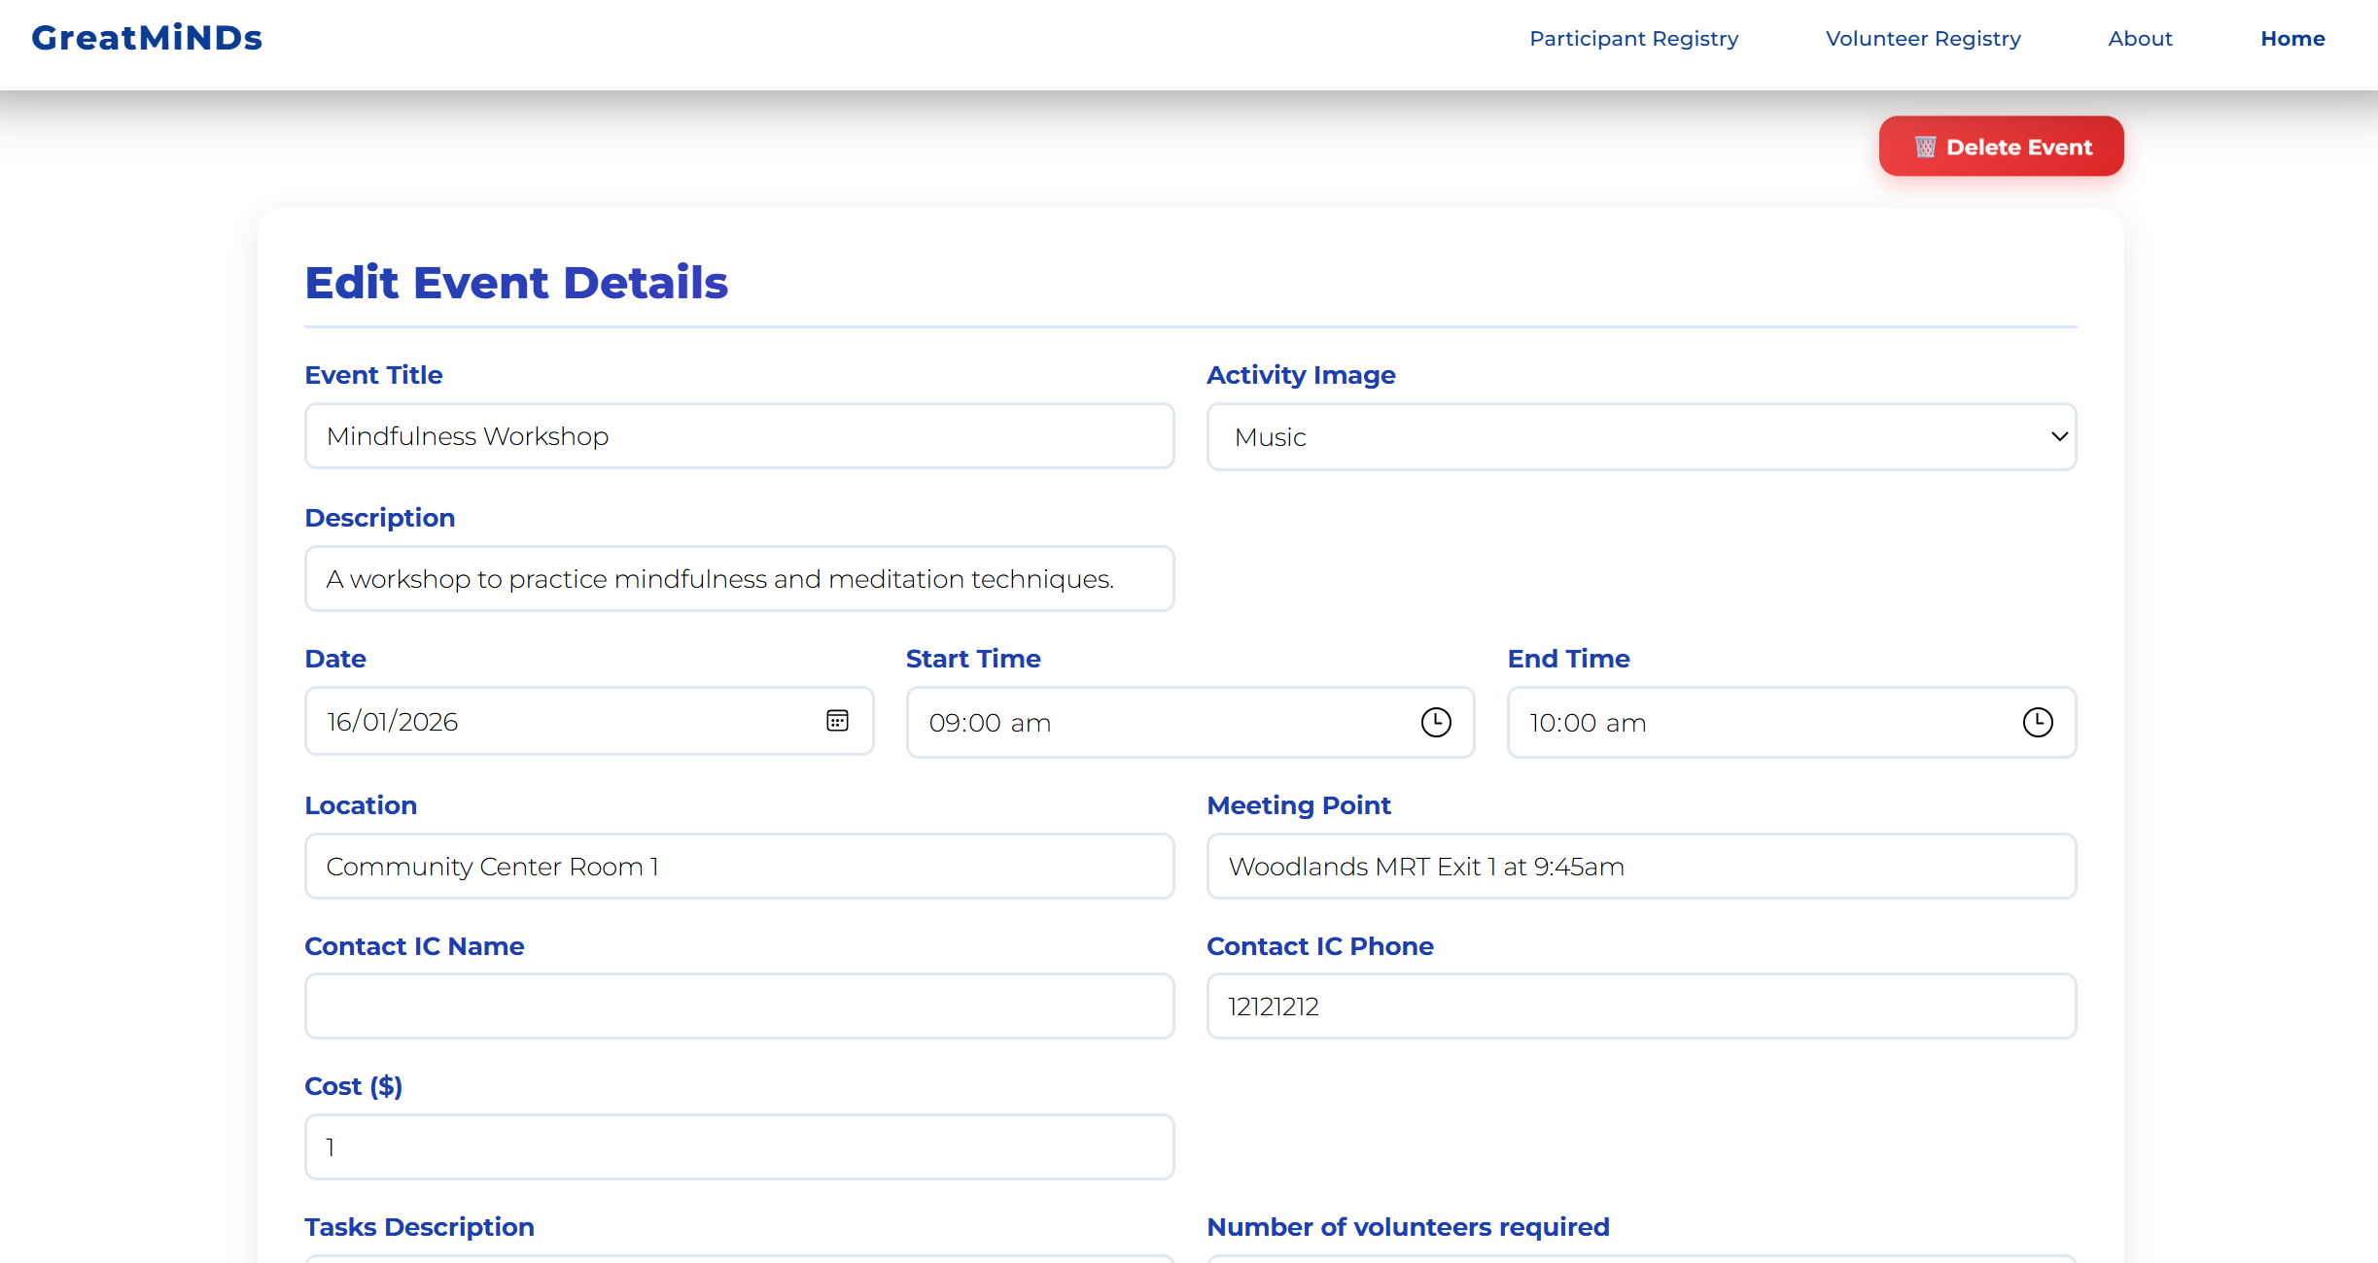Click into the Event Title field
The image size is (2378, 1263).
[x=739, y=436]
